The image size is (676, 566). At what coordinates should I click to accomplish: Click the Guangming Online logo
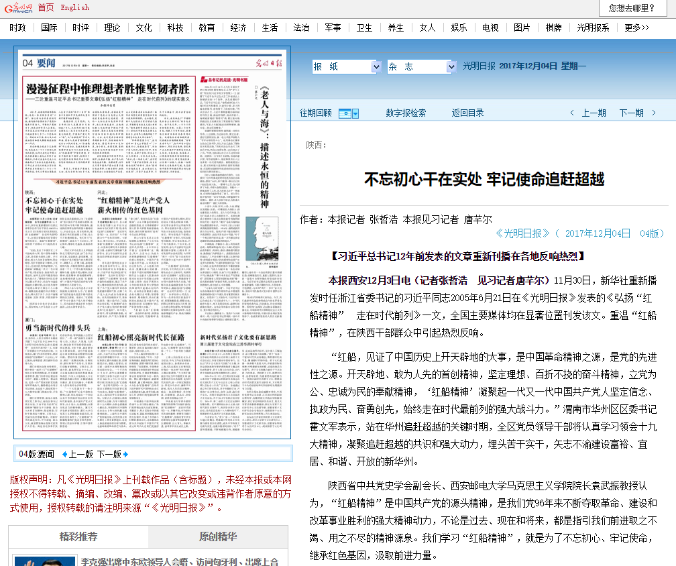19,8
